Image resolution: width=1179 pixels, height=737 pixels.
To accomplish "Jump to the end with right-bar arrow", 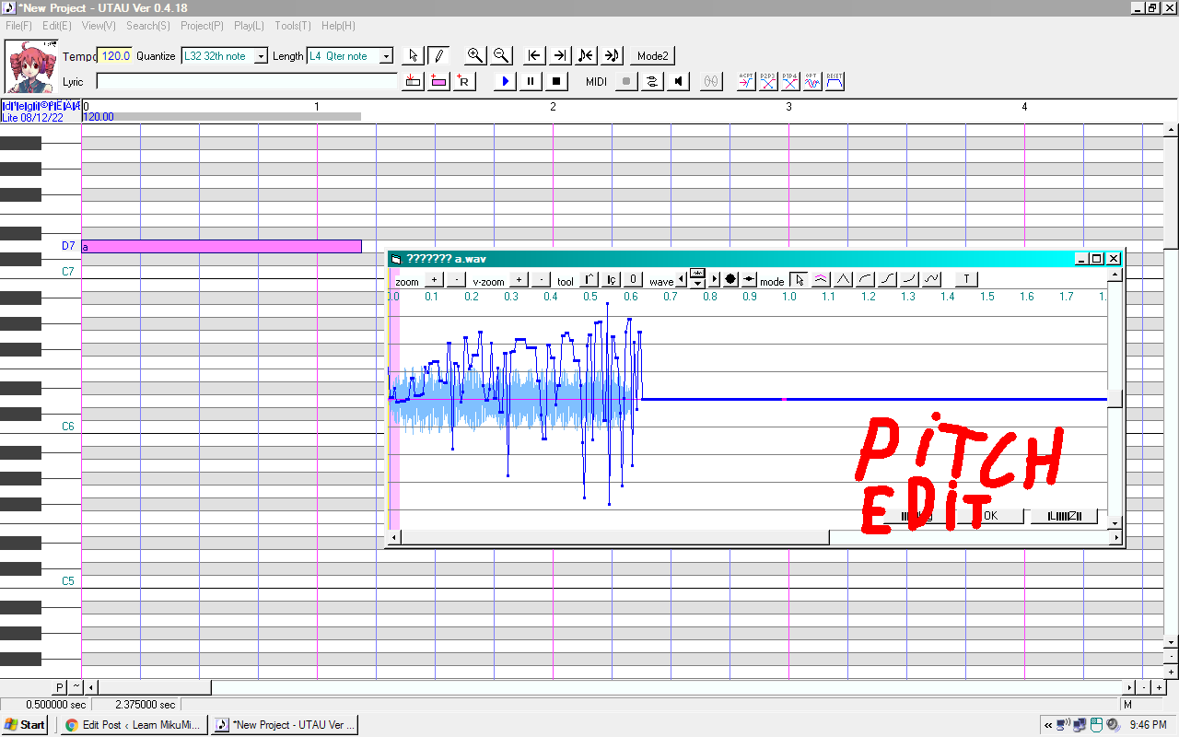I will [560, 56].
